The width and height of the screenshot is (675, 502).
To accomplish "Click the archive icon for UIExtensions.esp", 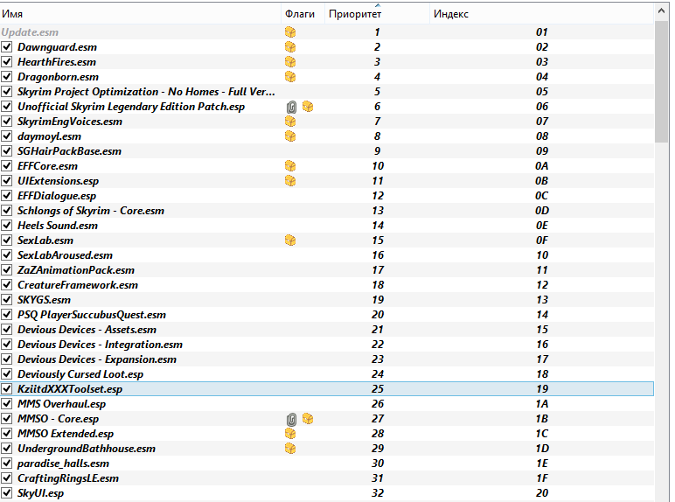I will [290, 181].
